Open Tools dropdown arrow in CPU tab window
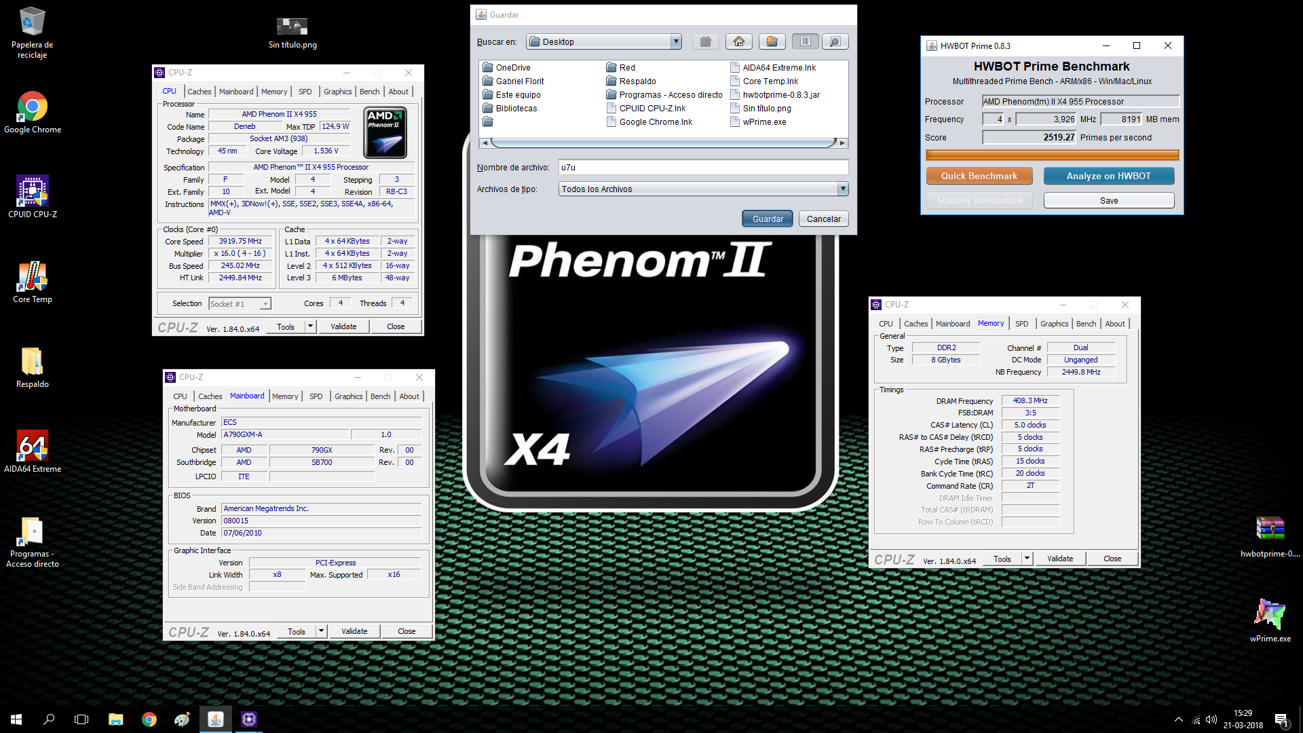This screenshot has width=1303, height=733. pos(310,326)
